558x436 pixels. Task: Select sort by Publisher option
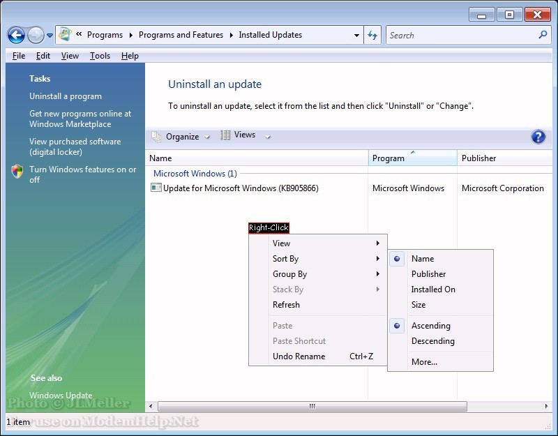(x=440, y=274)
